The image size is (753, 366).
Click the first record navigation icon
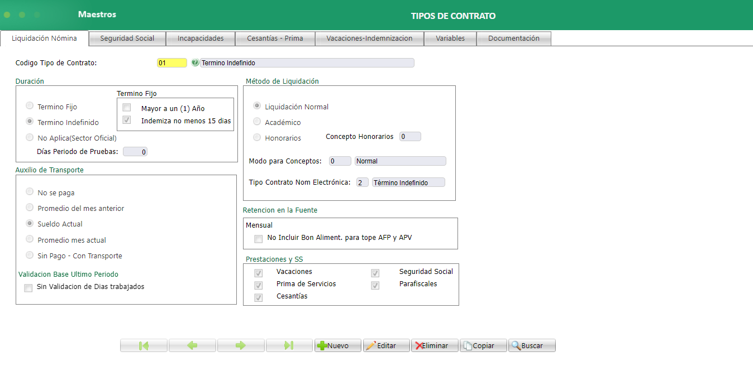point(143,345)
